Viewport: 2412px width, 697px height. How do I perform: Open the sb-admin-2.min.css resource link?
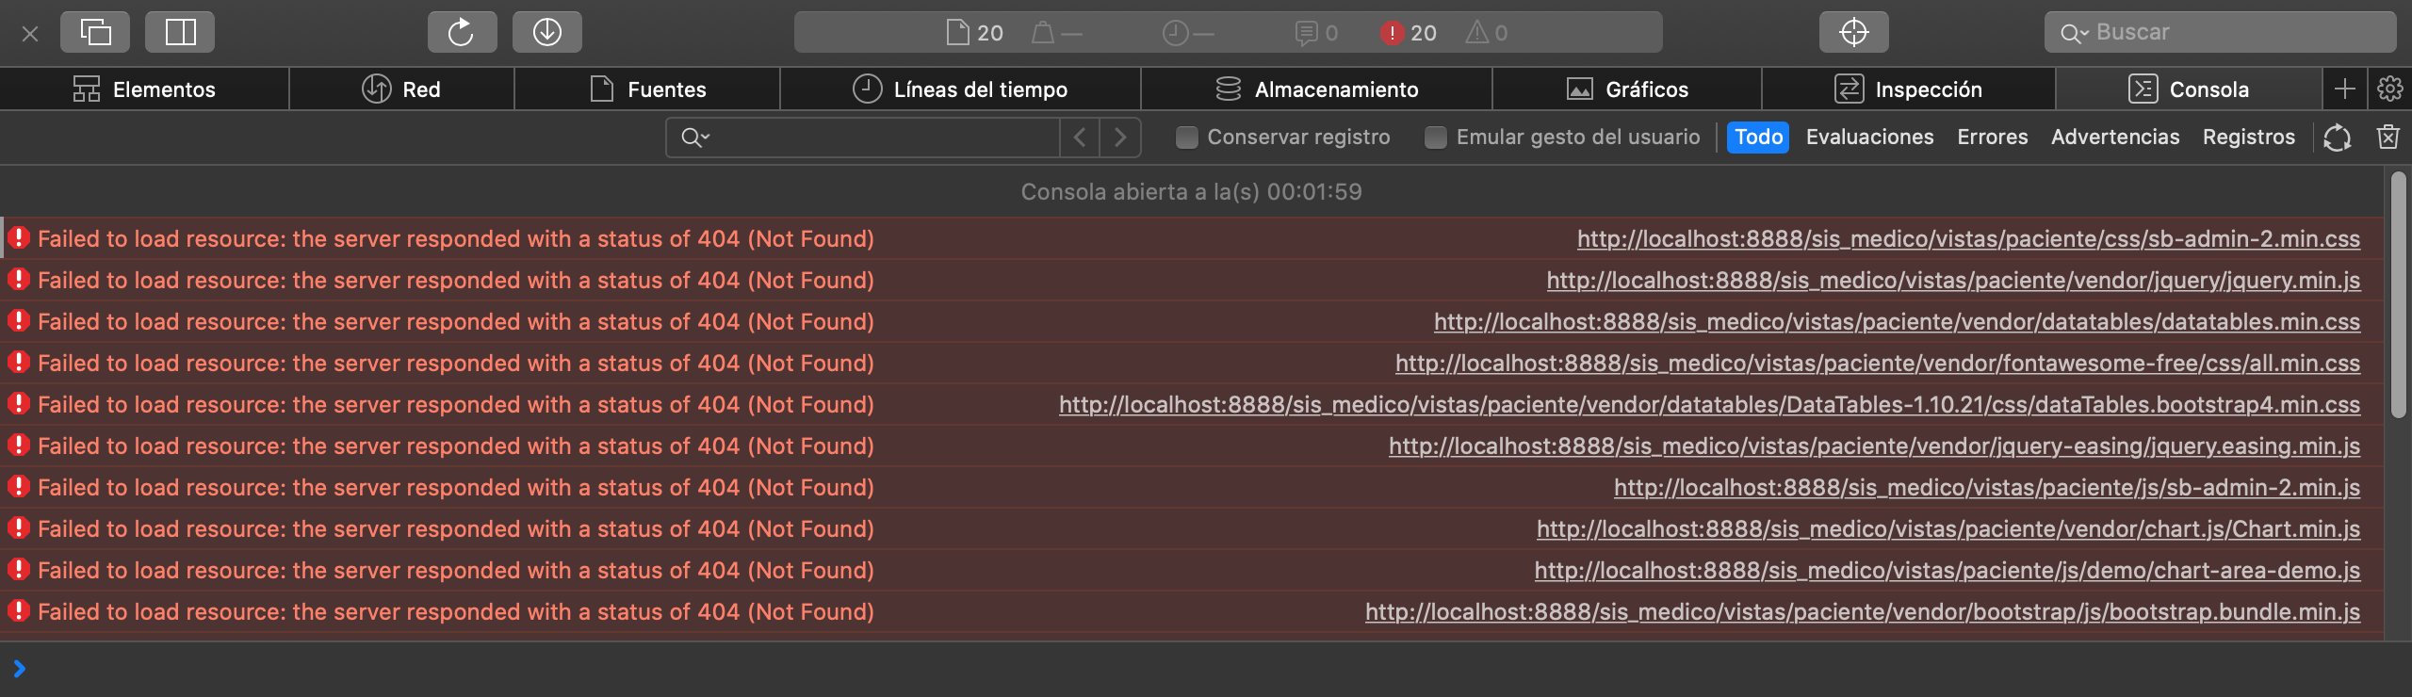coord(1968,239)
